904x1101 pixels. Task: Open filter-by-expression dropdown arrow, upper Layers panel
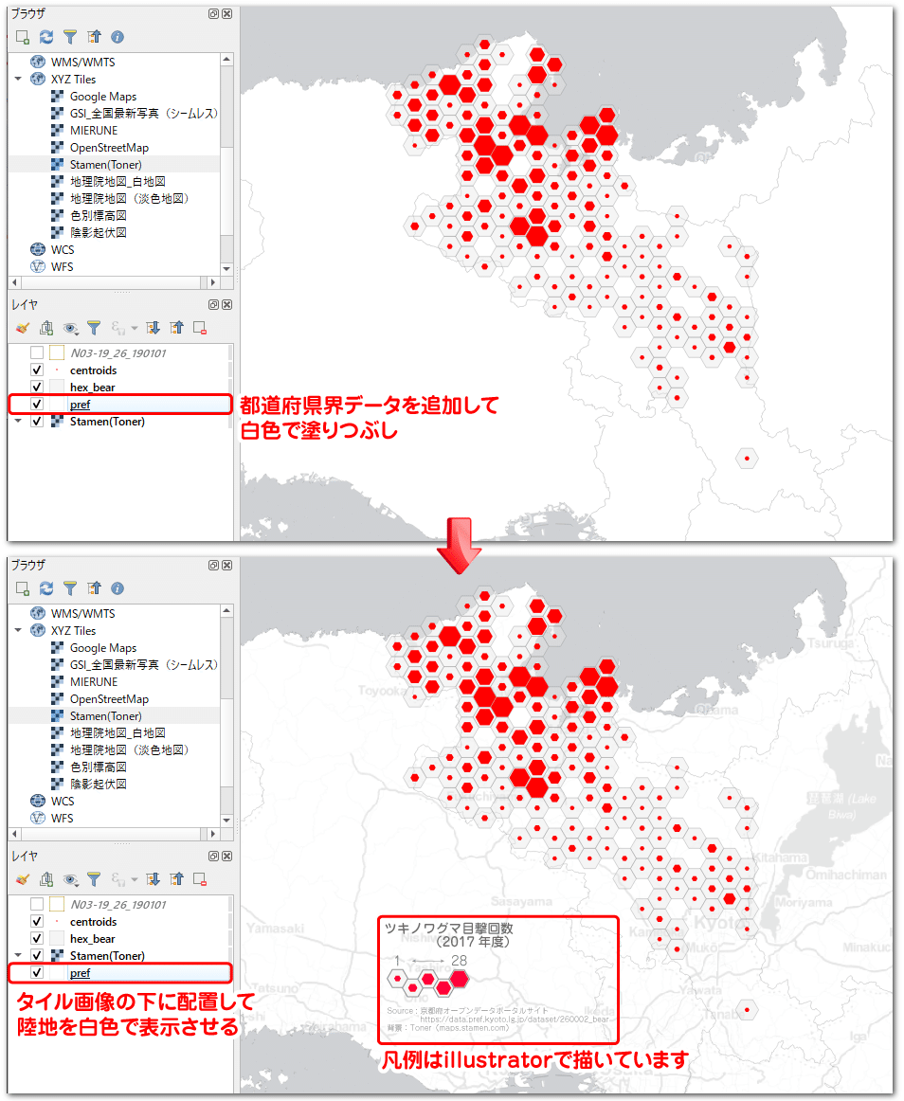coord(135,328)
